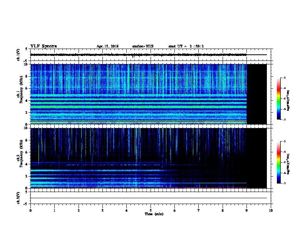Click the "VLF Spectra" plot title

click(x=44, y=46)
